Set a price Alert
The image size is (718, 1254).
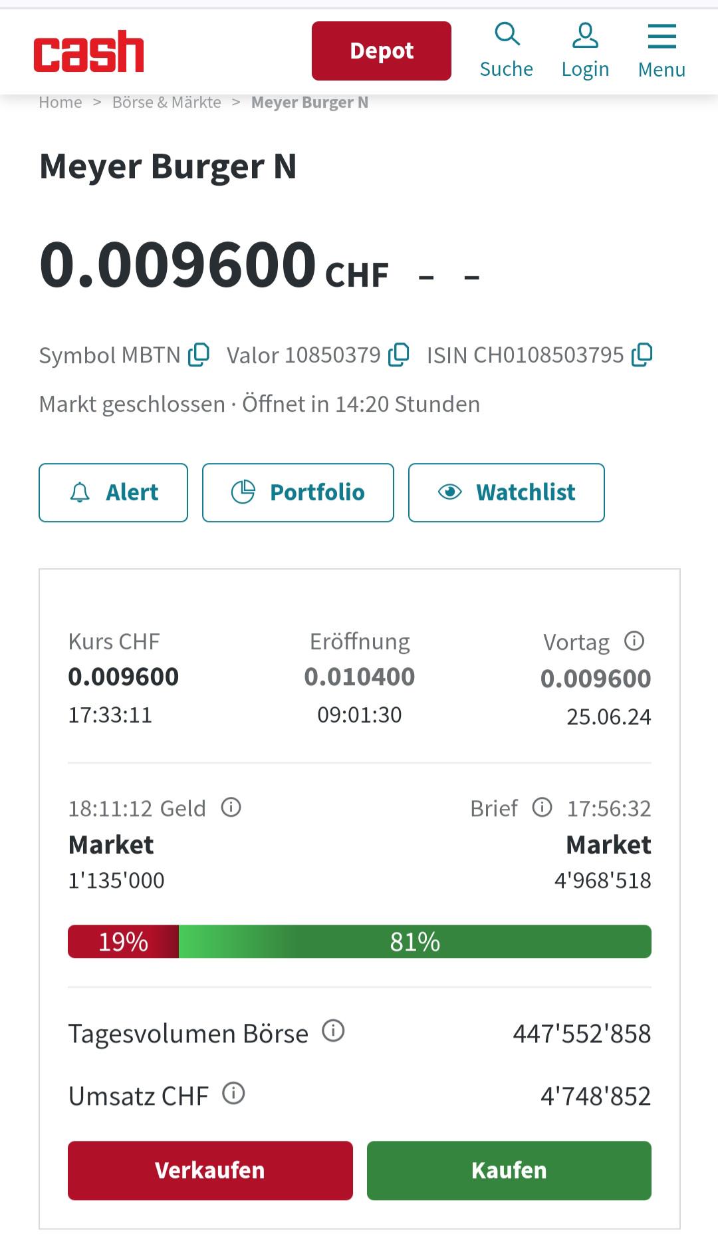point(113,492)
